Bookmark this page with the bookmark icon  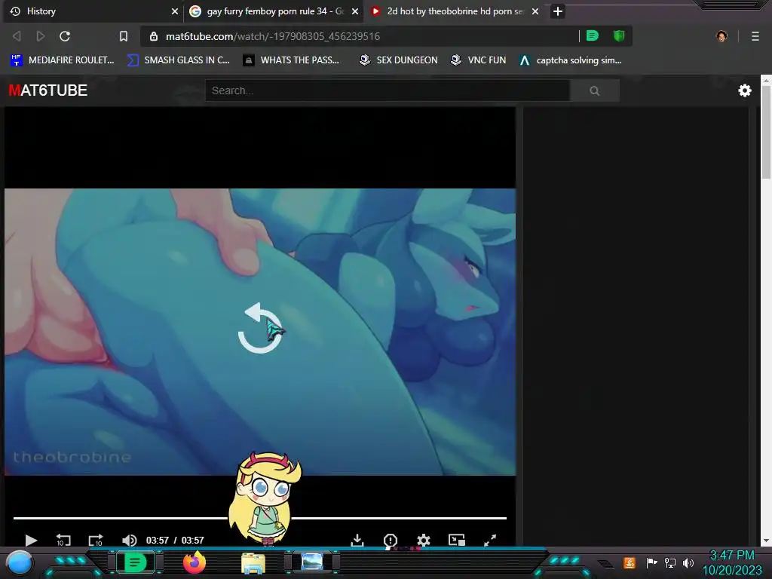pyautogui.click(x=124, y=36)
